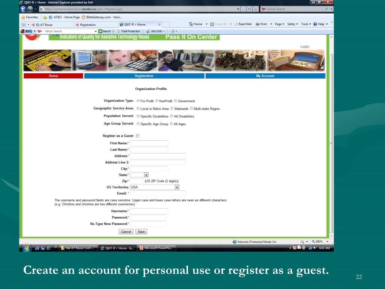
Task: Click the Yahoo search magnifier icon
Action: pyautogui.click(x=326, y=9)
